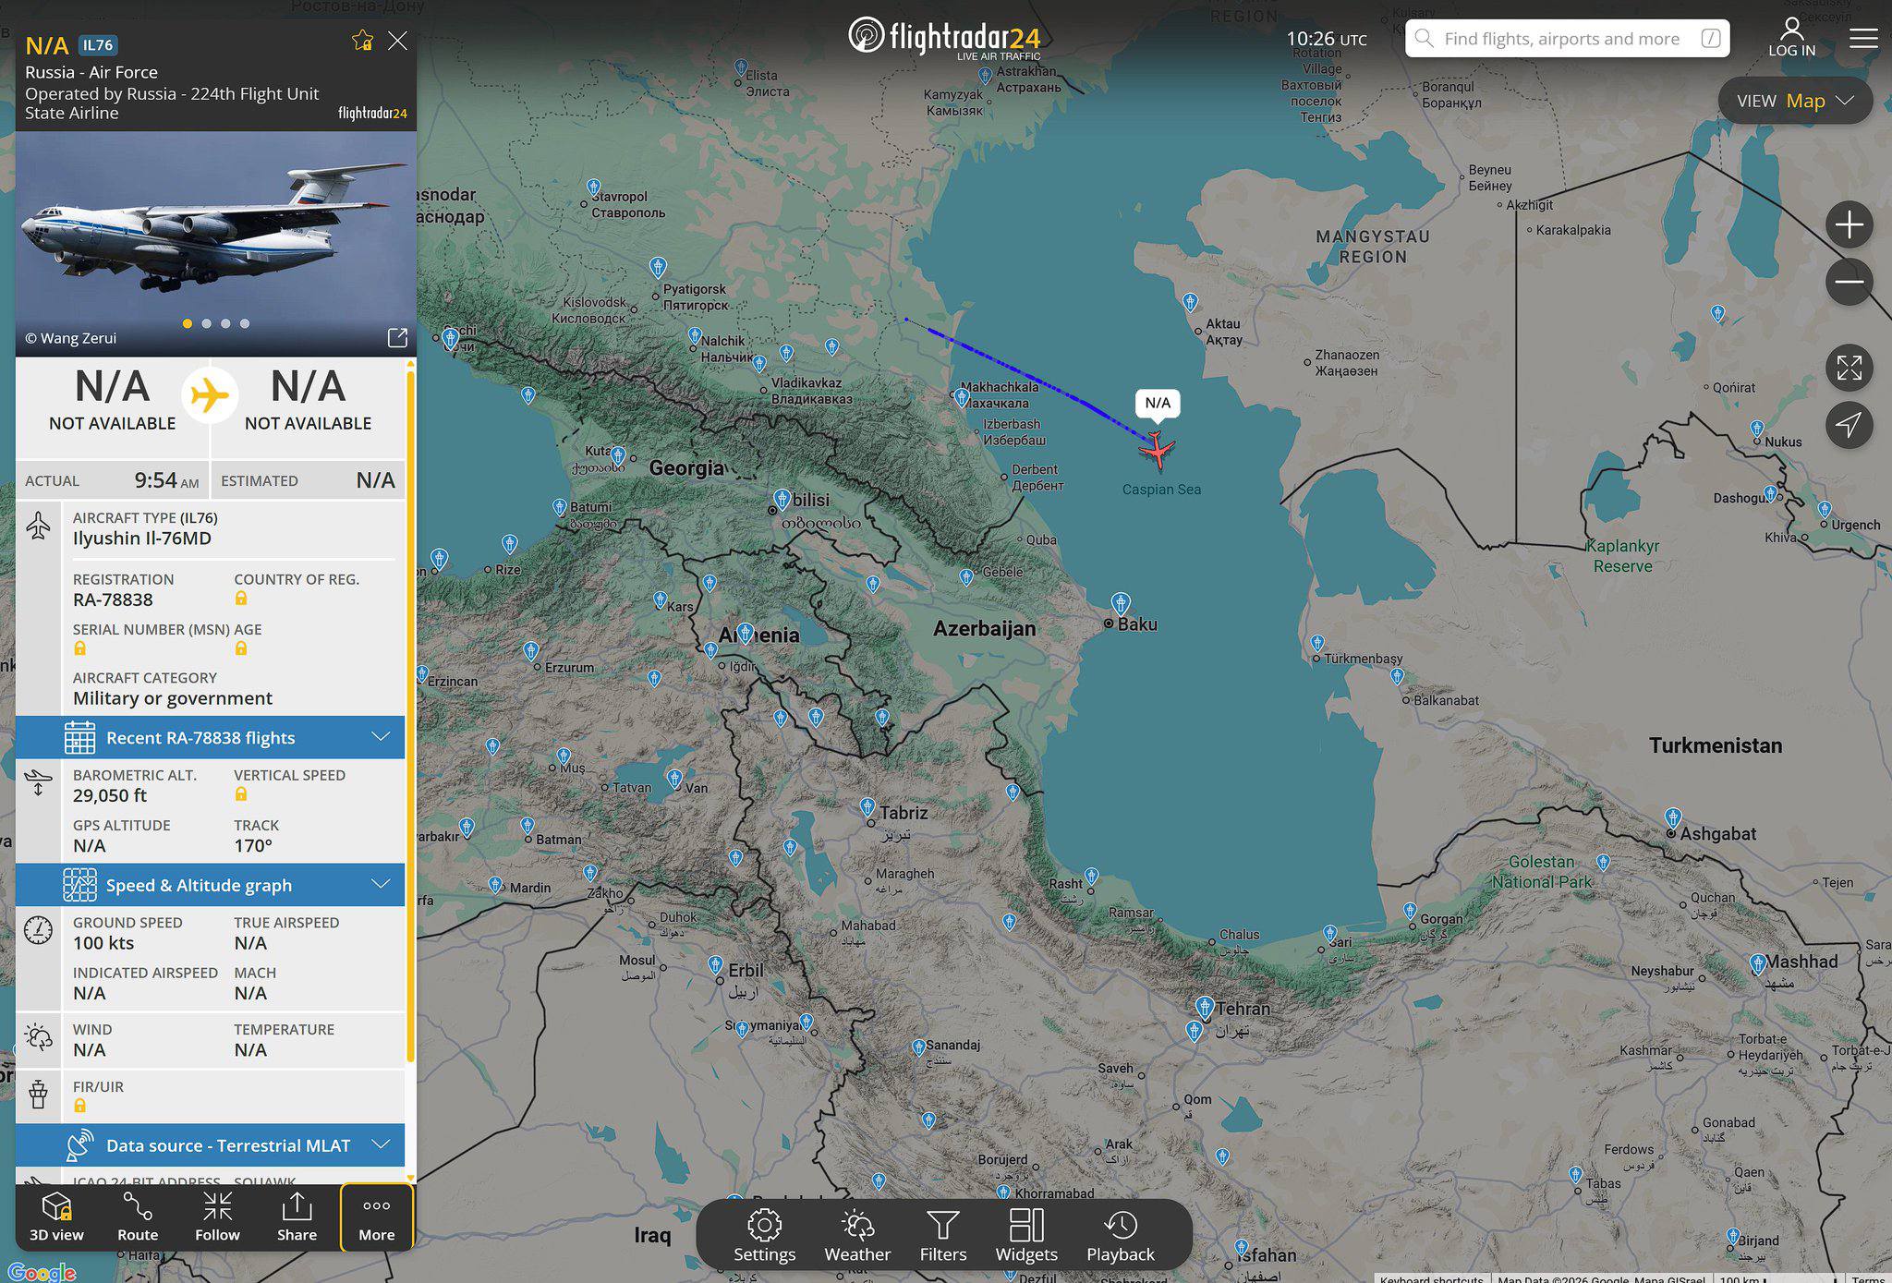
Task: Open the hamburger main menu
Action: [1862, 38]
